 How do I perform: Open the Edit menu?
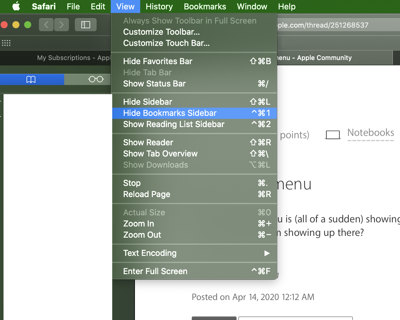[98, 6]
